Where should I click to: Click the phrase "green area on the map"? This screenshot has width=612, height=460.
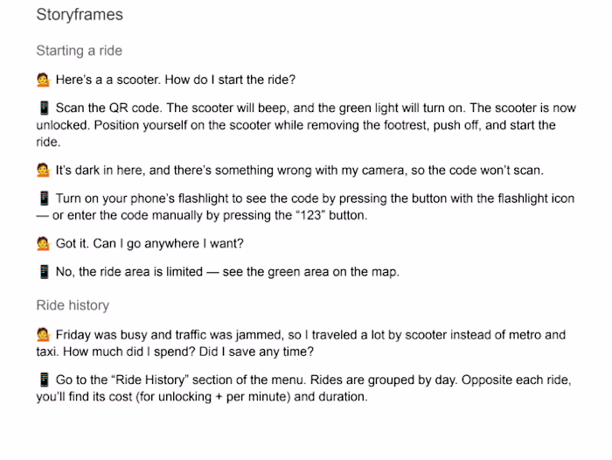[333, 272]
